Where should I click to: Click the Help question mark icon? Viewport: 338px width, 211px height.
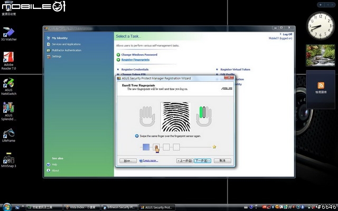[49, 165]
